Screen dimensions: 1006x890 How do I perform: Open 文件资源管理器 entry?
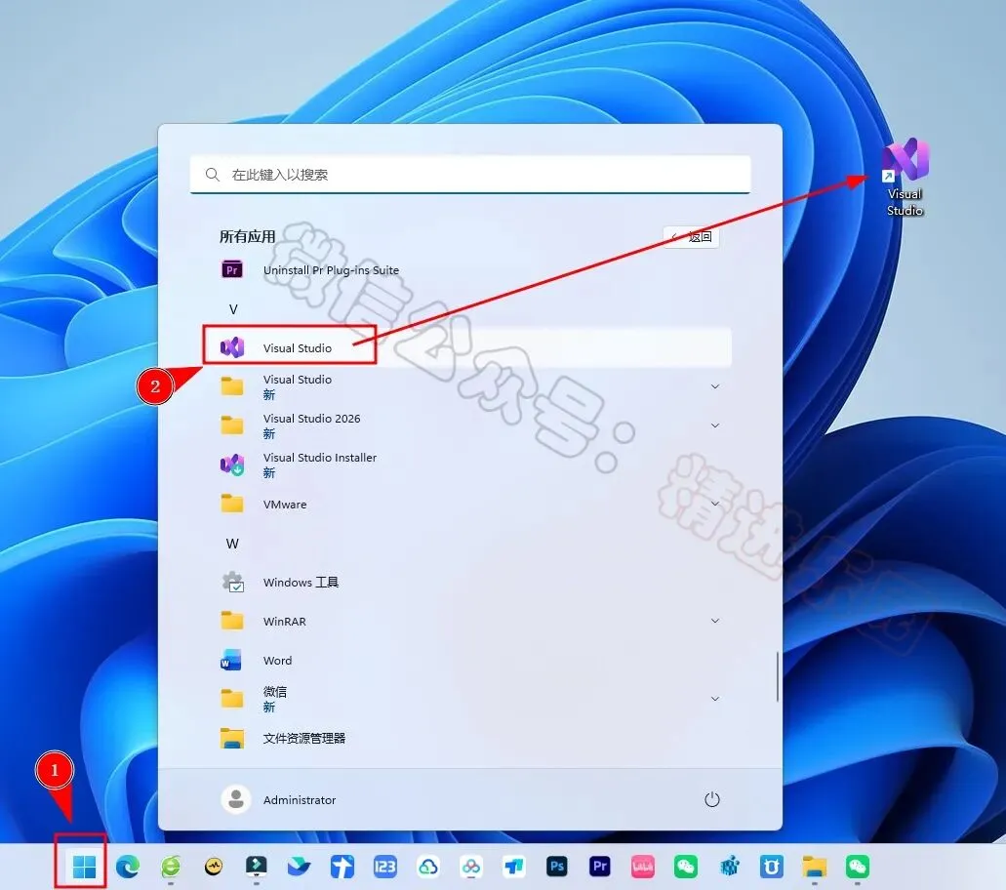click(x=468, y=738)
